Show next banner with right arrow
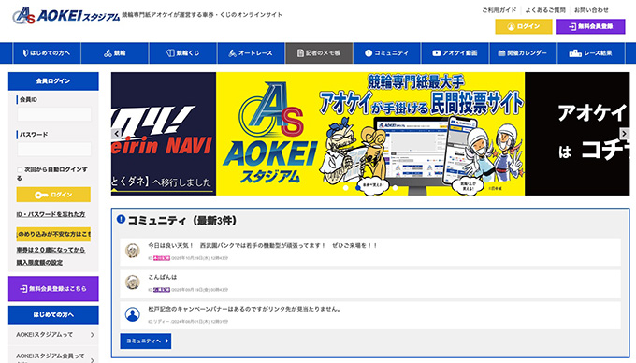 click(x=624, y=133)
